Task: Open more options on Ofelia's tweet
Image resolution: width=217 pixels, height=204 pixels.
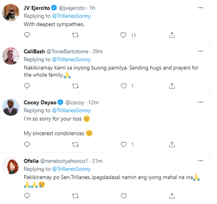Action: 200,161
